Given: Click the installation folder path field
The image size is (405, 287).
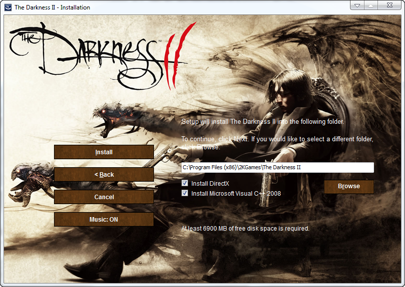Looking at the screenshot, I should coord(277,167).
